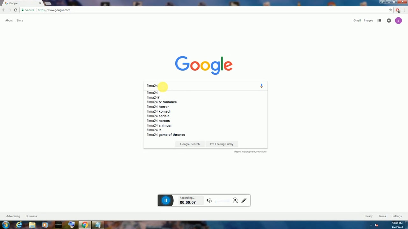Click the Google Search button
Viewport: 408px width, 229px height.
[190, 144]
